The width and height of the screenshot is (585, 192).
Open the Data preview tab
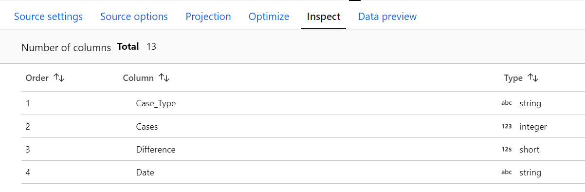coord(387,17)
